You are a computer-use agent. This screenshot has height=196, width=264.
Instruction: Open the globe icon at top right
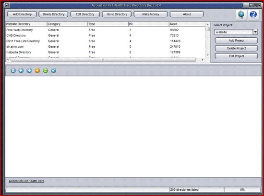point(241,15)
